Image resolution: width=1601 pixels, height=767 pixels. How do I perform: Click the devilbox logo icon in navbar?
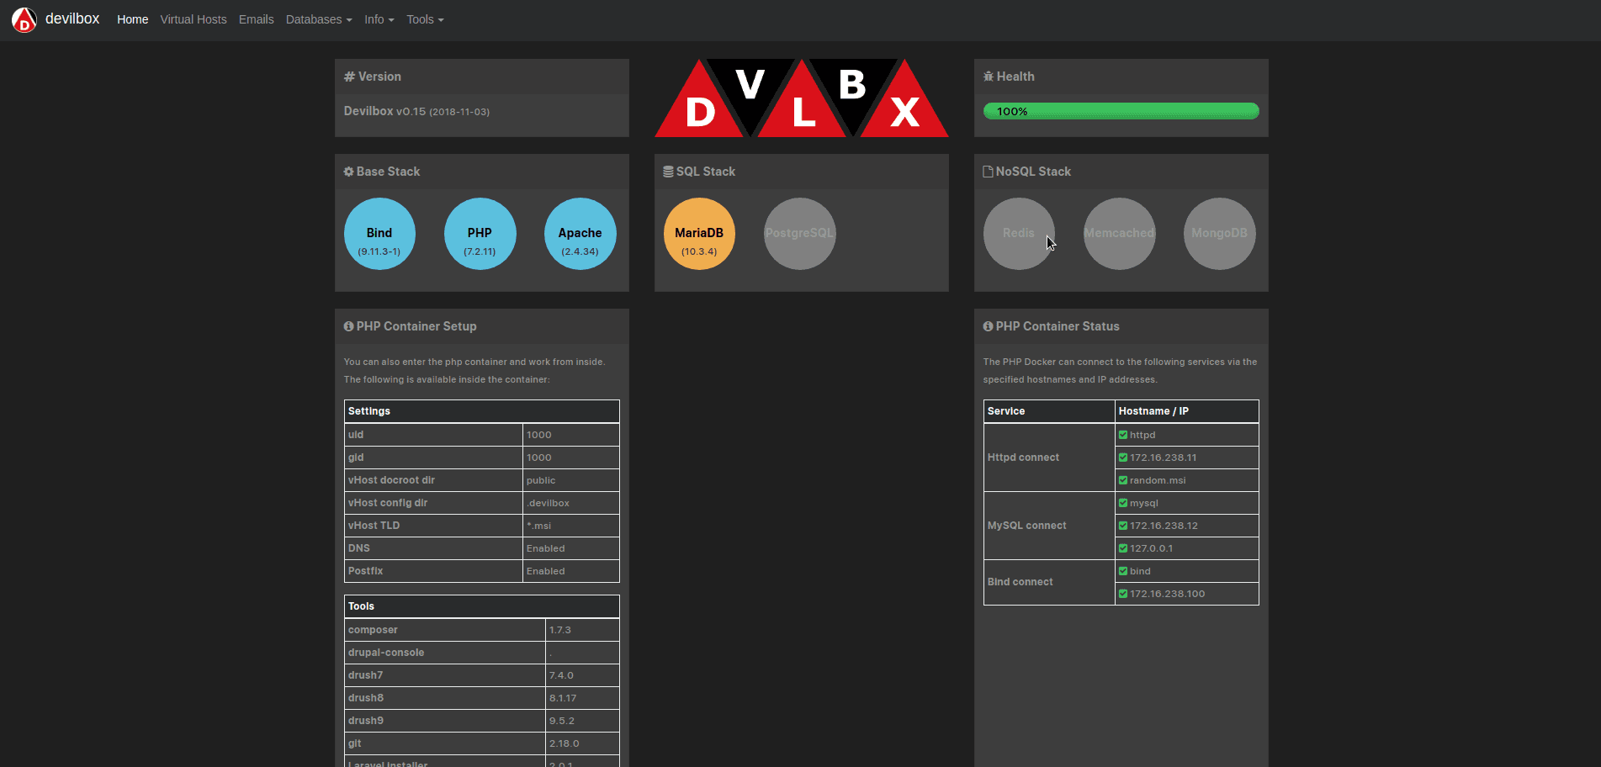tap(24, 19)
